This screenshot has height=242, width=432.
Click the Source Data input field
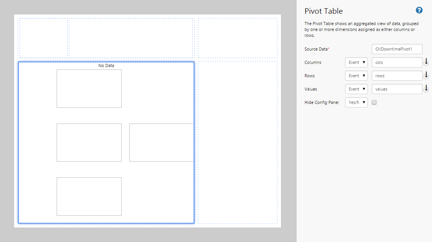click(397, 49)
